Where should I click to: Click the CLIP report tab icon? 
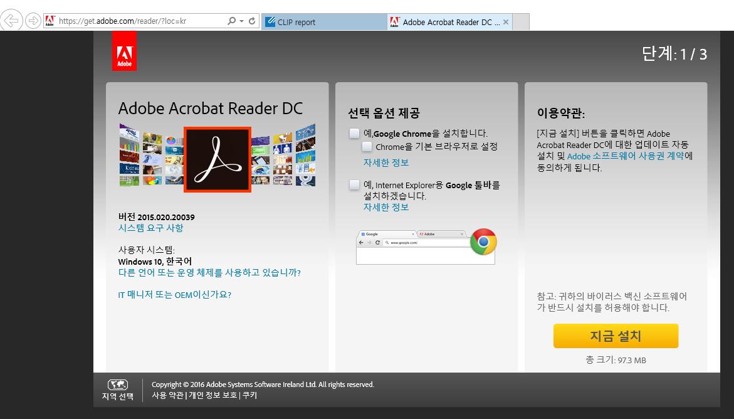pyautogui.click(x=271, y=21)
